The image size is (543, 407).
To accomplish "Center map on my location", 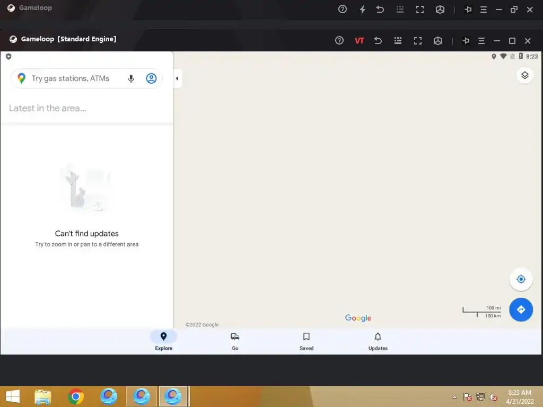I will pyautogui.click(x=521, y=279).
